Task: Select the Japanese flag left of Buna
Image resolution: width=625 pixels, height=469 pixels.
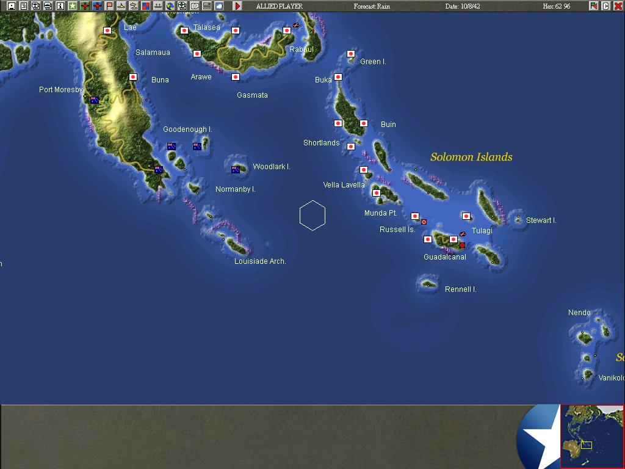Action: pyautogui.click(x=133, y=77)
